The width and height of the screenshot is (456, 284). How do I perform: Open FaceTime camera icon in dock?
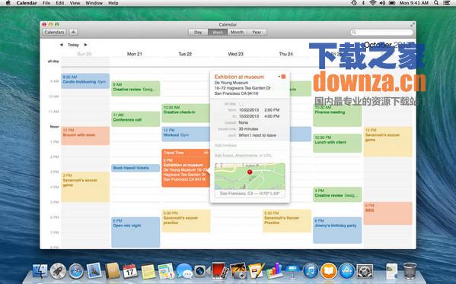pyautogui.click(x=202, y=271)
